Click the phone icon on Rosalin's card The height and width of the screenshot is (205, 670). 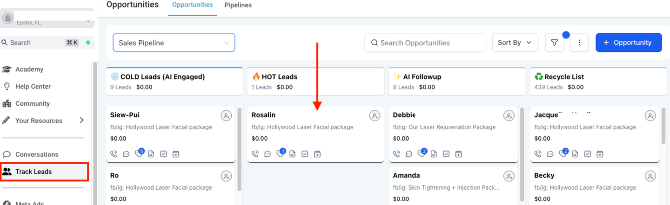click(255, 154)
